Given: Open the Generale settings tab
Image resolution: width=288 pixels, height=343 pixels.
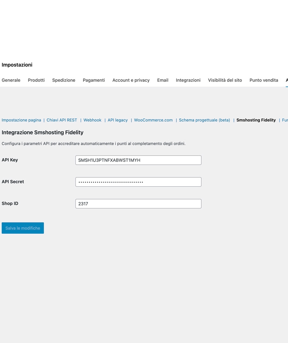Looking at the screenshot, I should pos(11,80).
